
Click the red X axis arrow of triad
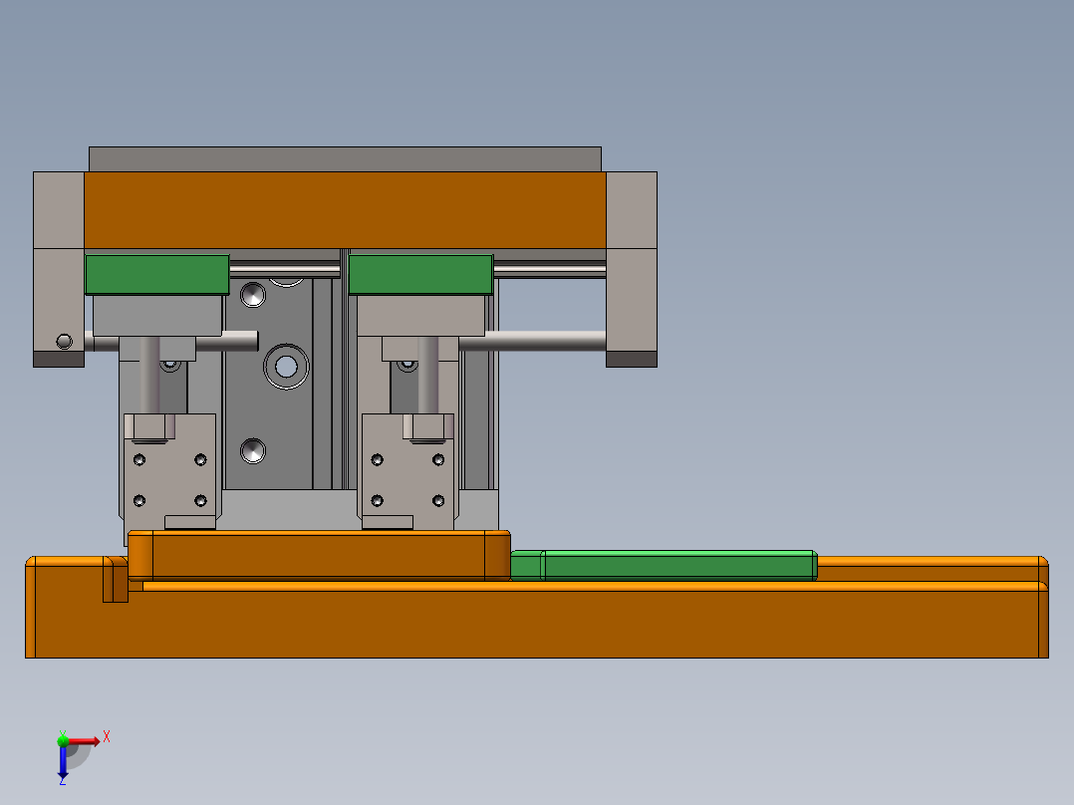pyautogui.click(x=84, y=741)
